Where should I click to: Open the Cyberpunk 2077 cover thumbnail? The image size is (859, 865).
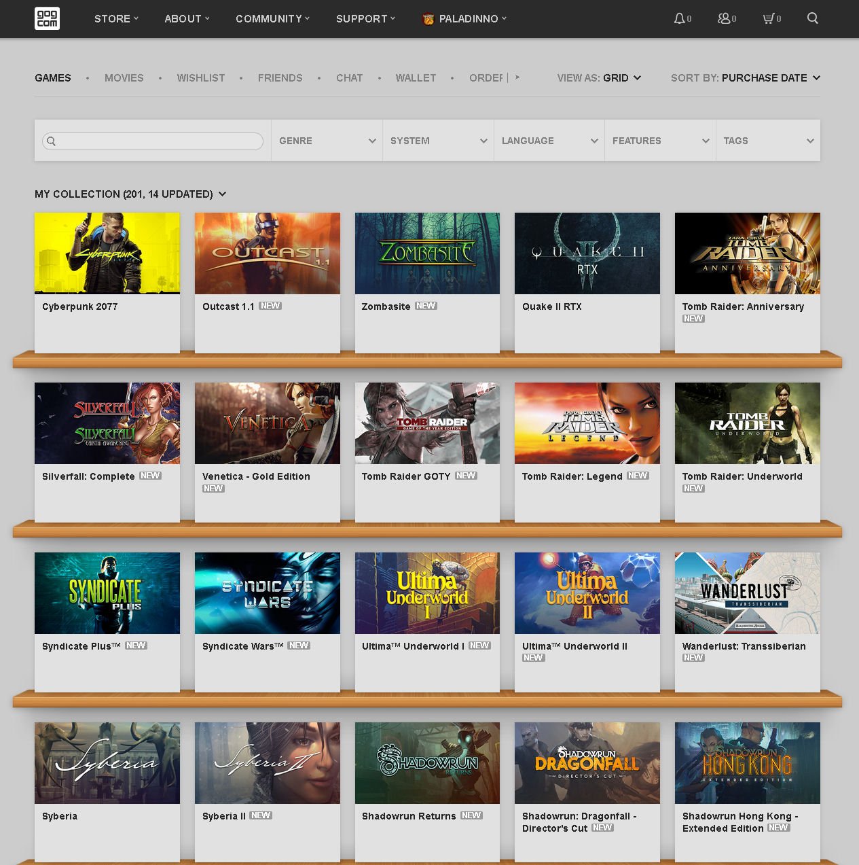[x=107, y=253]
